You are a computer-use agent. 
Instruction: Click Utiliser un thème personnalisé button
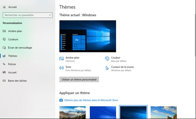79,80
